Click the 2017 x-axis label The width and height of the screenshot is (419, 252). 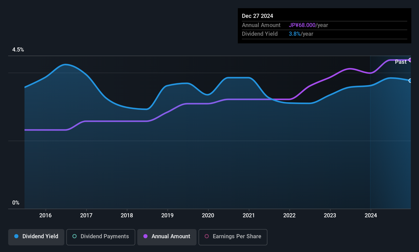86,215
